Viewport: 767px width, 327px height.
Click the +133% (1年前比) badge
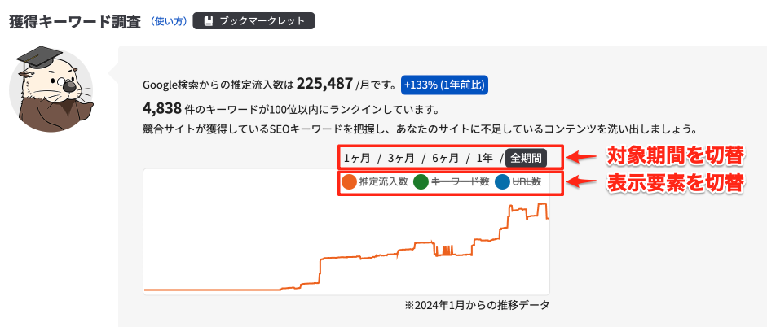click(x=444, y=85)
